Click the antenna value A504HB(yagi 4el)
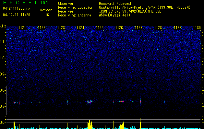Image resolution: width=204 pixels, height=129 pixels. [x=114, y=15]
